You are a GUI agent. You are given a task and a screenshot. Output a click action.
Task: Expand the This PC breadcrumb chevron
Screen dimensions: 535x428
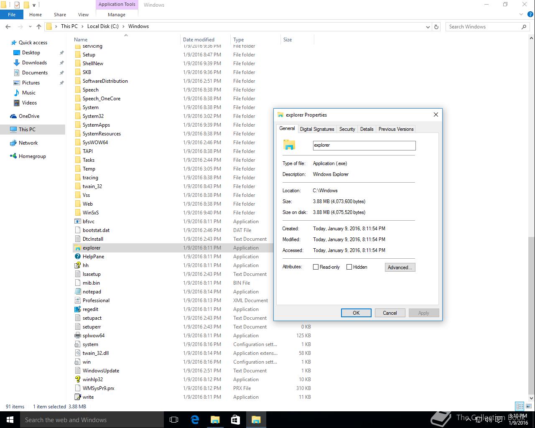[82, 26]
